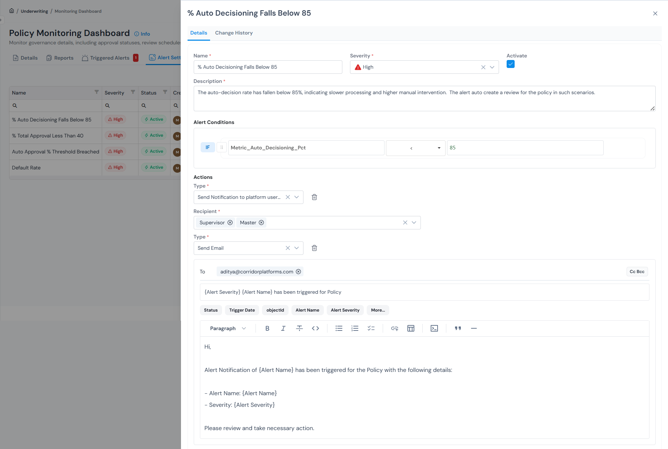The width and height of the screenshot is (668, 449).
Task: Remove aditya@corridorplatforms.com recipient
Action: (x=298, y=272)
